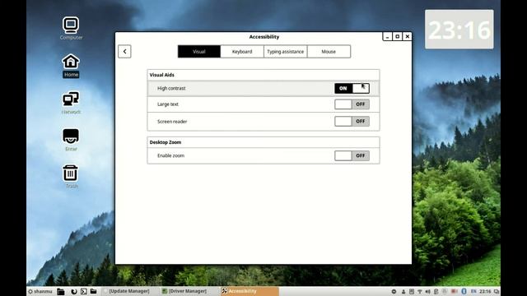Click the Accessibility taskbar window button
Image resolution: width=527 pixels, height=296 pixels.
tap(250, 291)
